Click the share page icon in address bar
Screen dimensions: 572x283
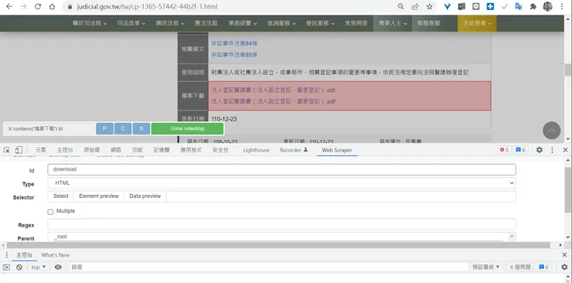pos(415,6)
